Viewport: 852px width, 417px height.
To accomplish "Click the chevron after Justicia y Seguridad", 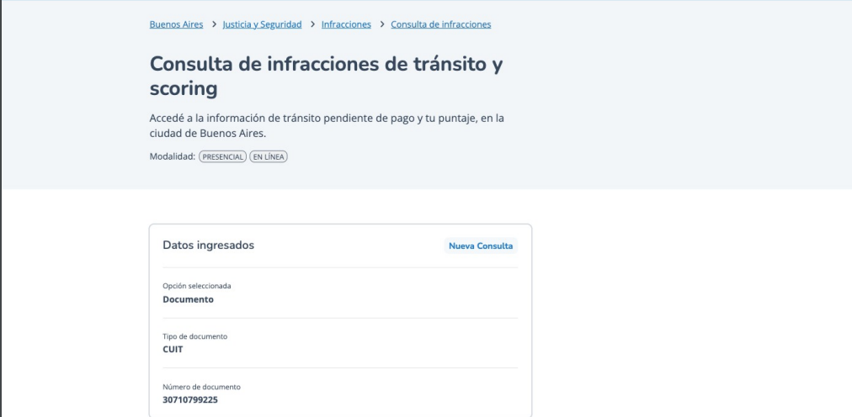I will tap(312, 24).
